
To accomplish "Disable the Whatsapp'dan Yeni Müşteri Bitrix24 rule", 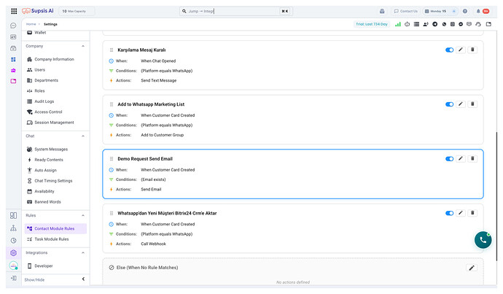I will 450,213.
